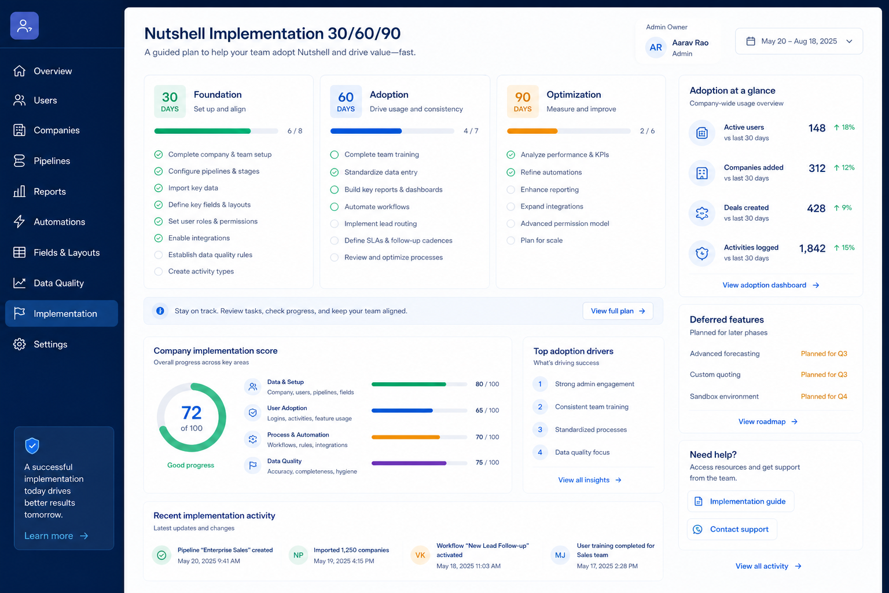This screenshot has width=889, height=593.
Task: Click the View full plan button
Action: click(618, 311)
